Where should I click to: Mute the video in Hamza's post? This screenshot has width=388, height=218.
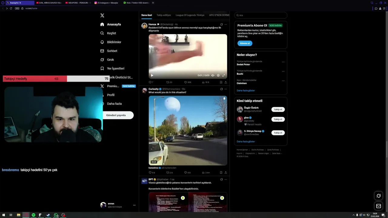213,75
